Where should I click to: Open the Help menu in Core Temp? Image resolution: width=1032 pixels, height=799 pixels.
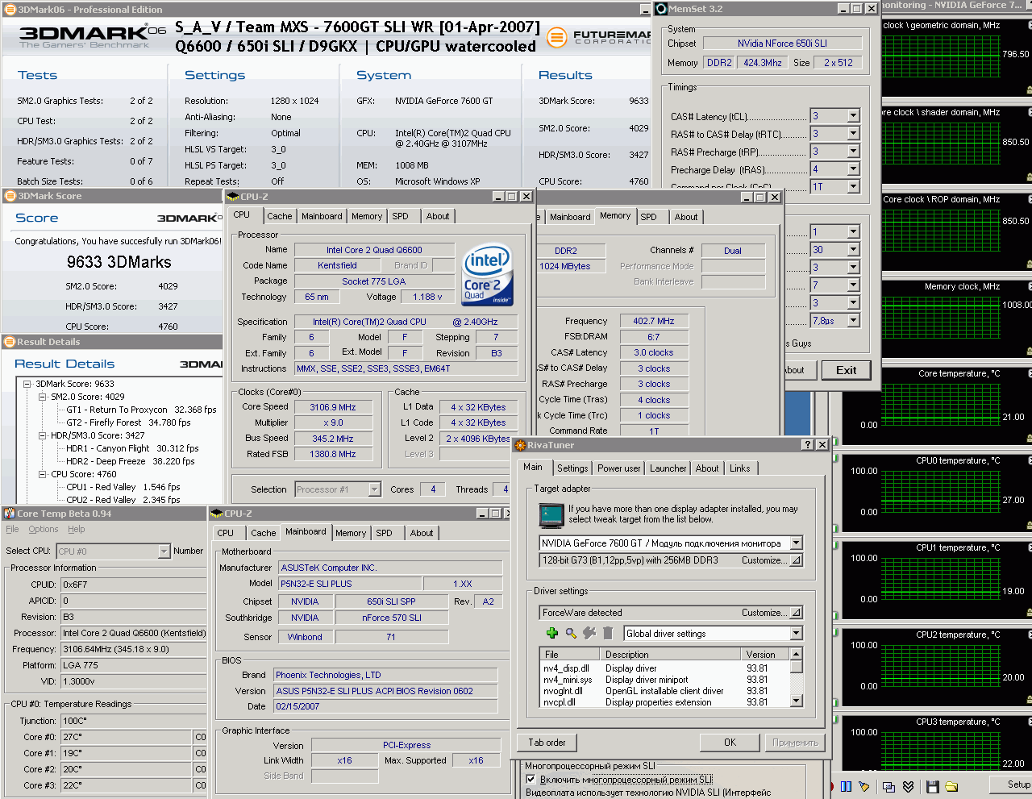coord(77,530)
